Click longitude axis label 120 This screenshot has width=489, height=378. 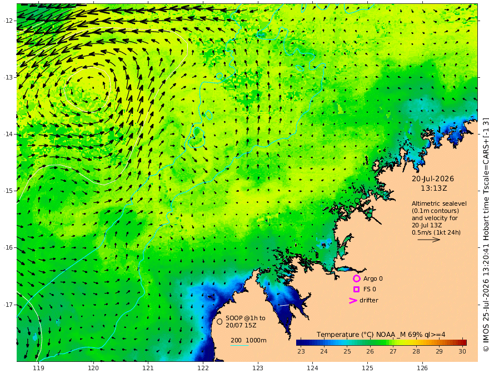(x=93, y=369)
